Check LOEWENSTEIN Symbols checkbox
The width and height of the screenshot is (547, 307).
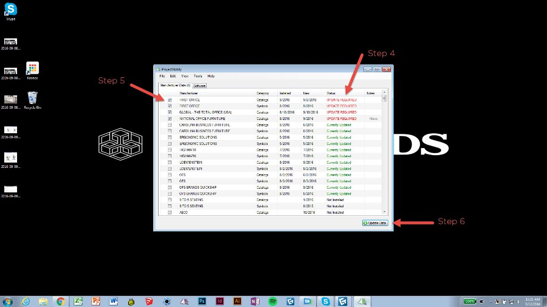pyautogui.click(x=169, y=169)
